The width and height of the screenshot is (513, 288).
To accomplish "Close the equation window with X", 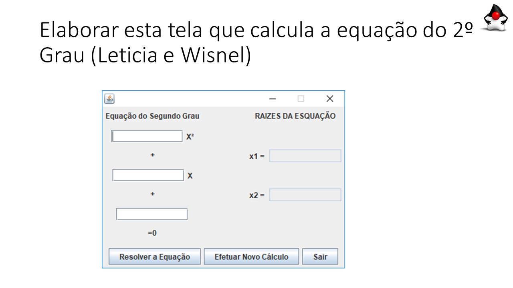I will (x=330, y=99).
